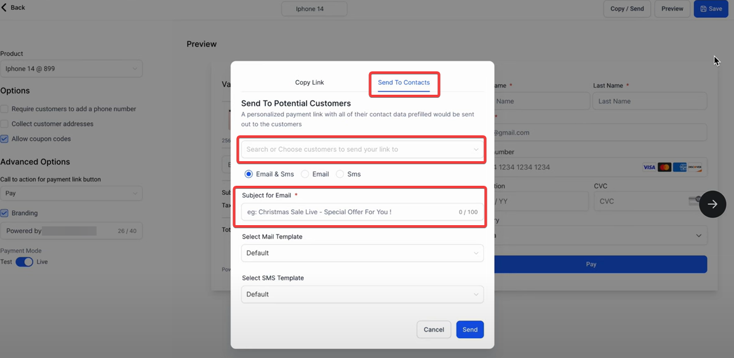The width and height of the screenshot is (734, 358).
Task: Open the Product dropdown Iphone 14 @ 899
Action: click(x=71, y=69)
